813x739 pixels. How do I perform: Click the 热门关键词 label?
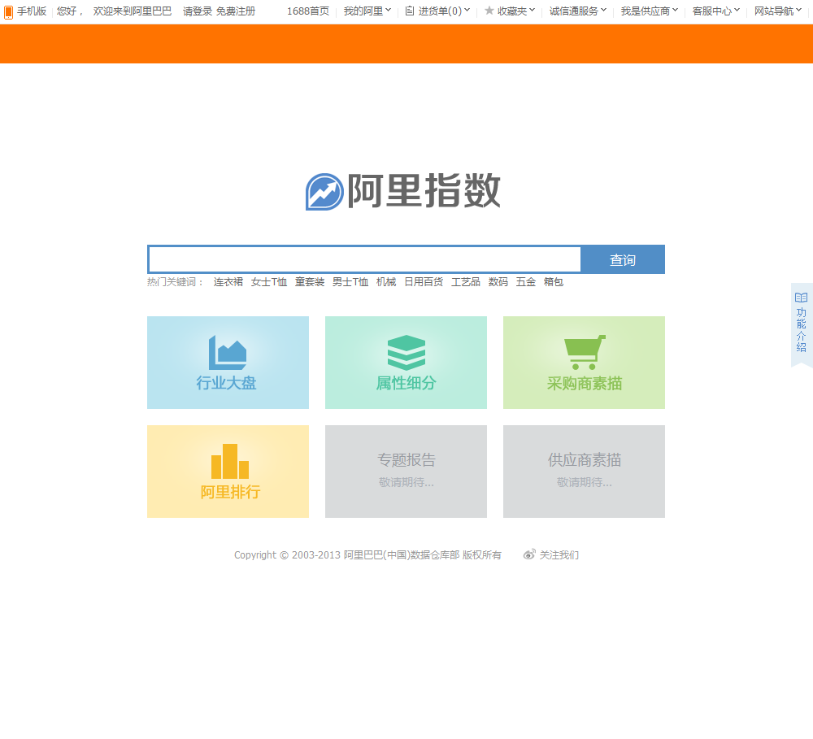coord(174,281)
